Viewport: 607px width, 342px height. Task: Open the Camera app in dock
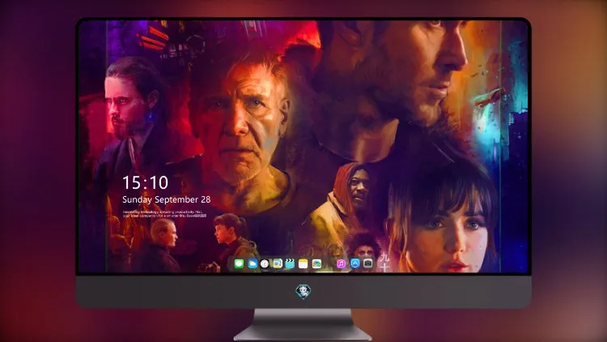coord(368,263)
